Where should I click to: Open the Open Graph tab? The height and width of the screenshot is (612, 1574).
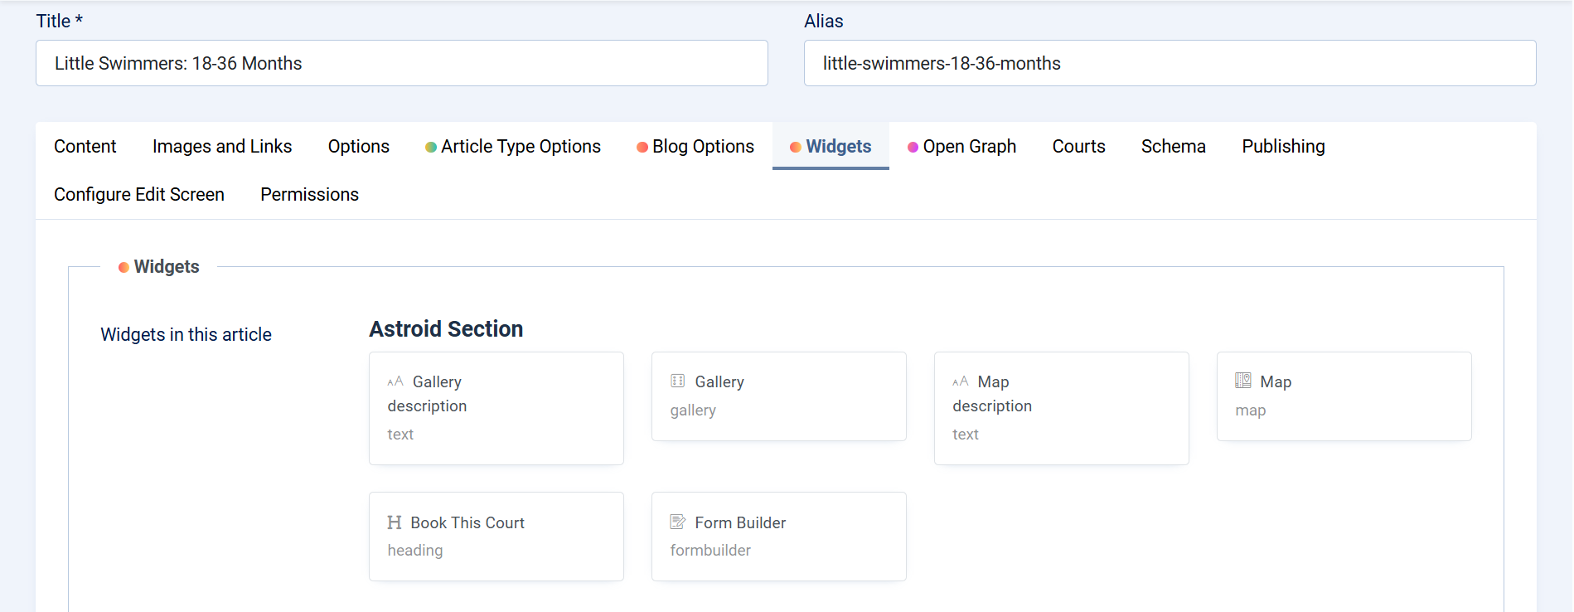(x=962, y=146)
